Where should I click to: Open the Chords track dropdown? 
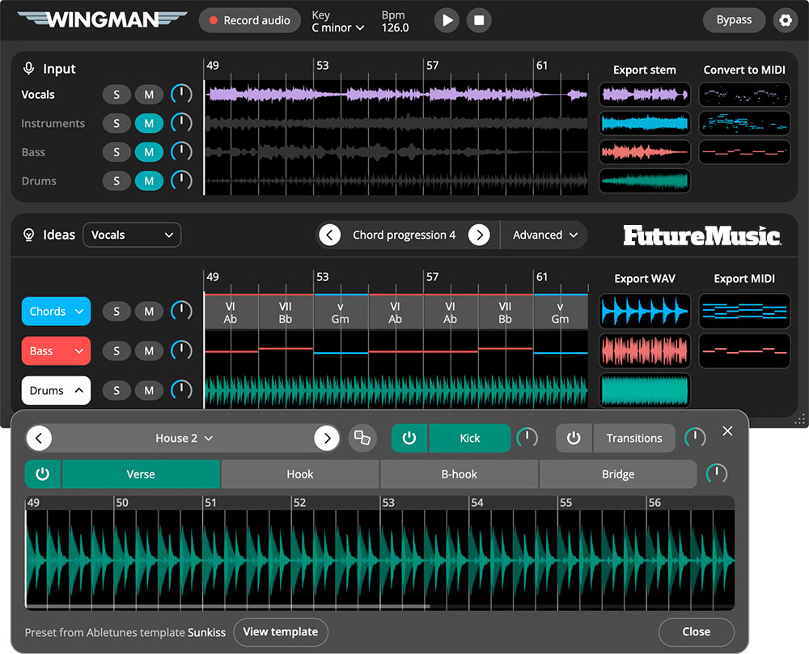click(57, 312)
